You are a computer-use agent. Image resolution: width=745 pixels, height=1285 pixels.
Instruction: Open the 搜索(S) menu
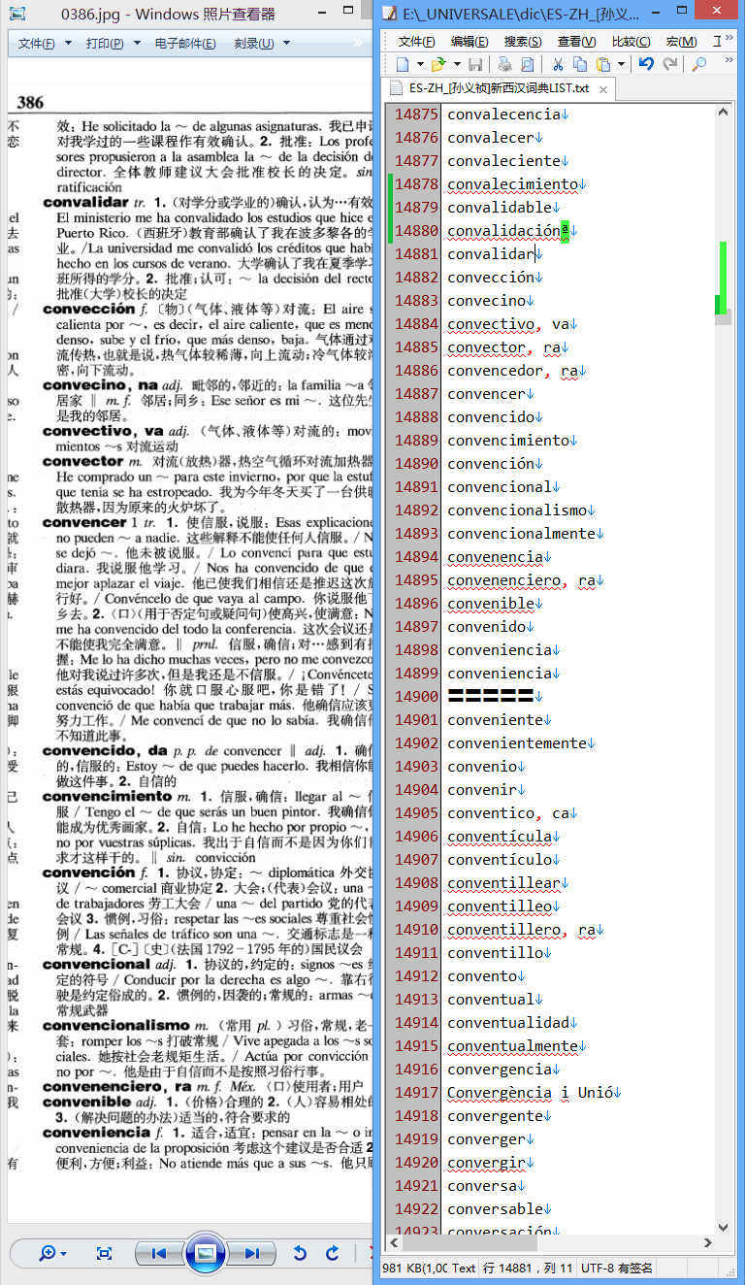[523, 41]
